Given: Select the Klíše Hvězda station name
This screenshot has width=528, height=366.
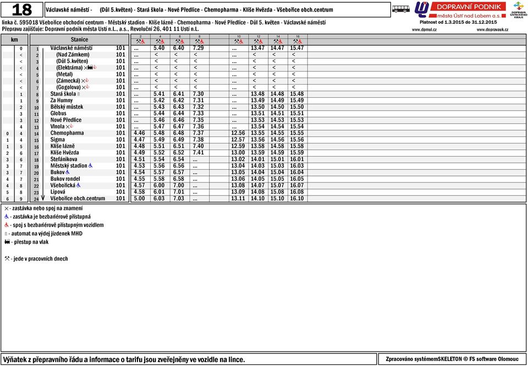Looking at the screenshot, I should pyautogui.click(x=65, y=153).
